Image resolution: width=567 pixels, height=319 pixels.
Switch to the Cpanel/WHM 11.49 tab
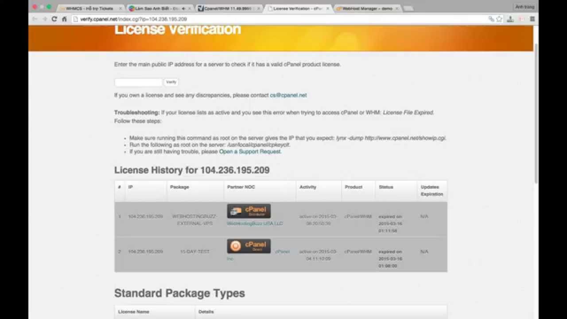click(x=229, y=8)
